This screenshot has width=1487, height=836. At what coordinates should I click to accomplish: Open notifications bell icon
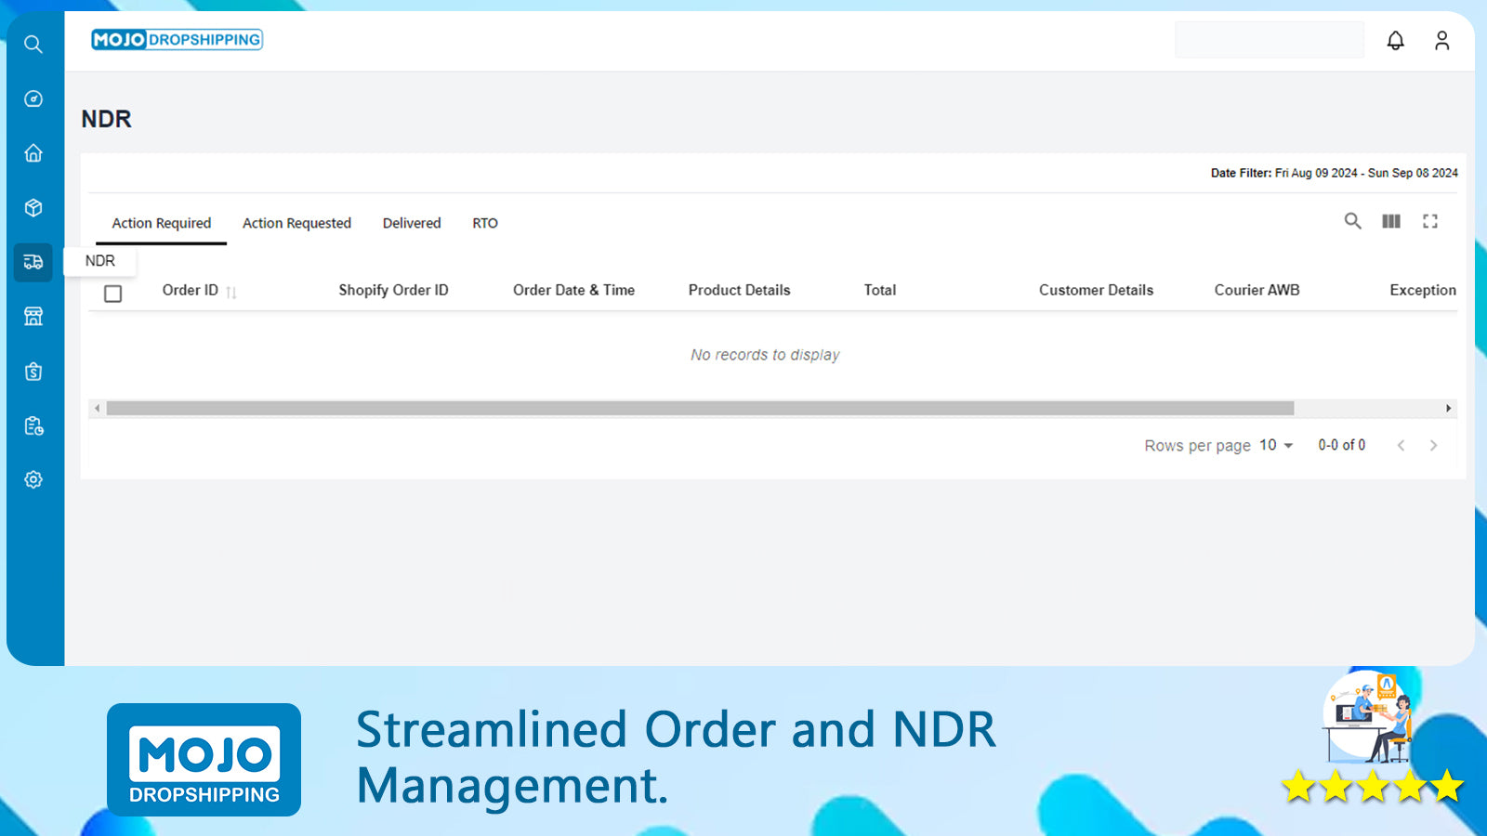(x=1395, y=40)
